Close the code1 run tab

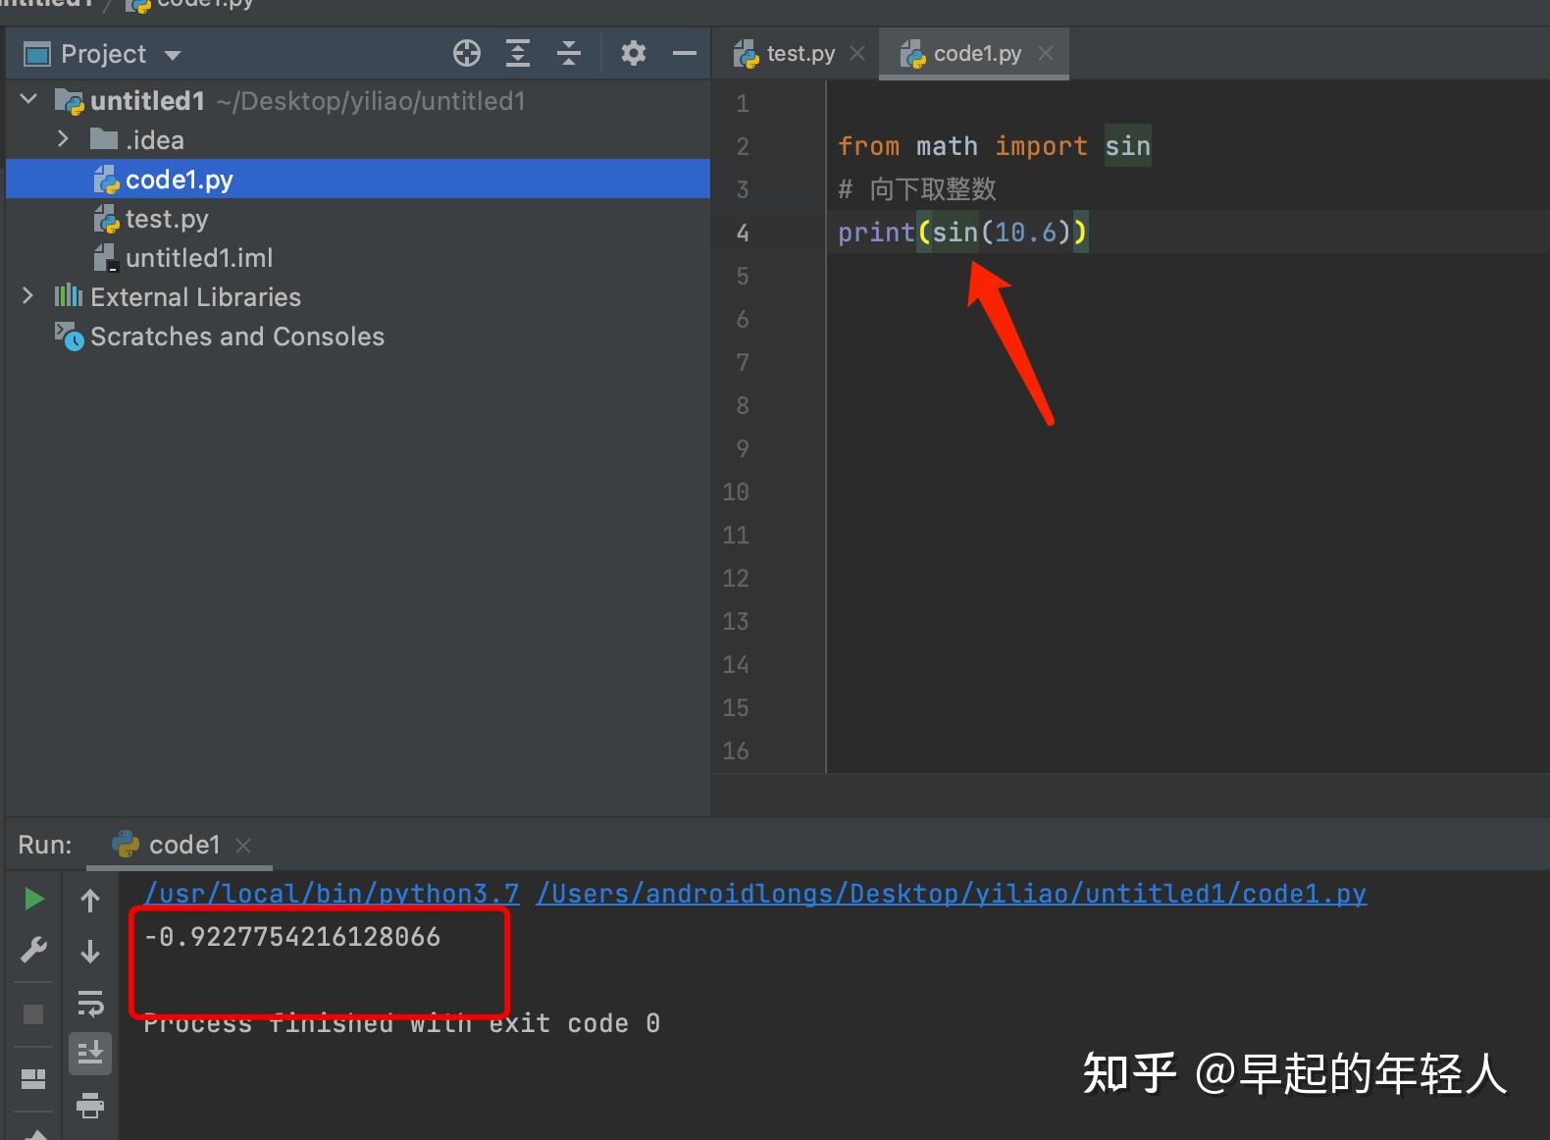click(x=243, y=846)
